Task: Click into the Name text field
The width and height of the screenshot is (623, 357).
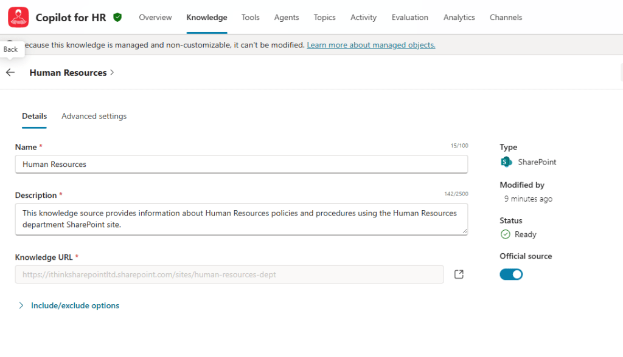Action: pos(241,164)
